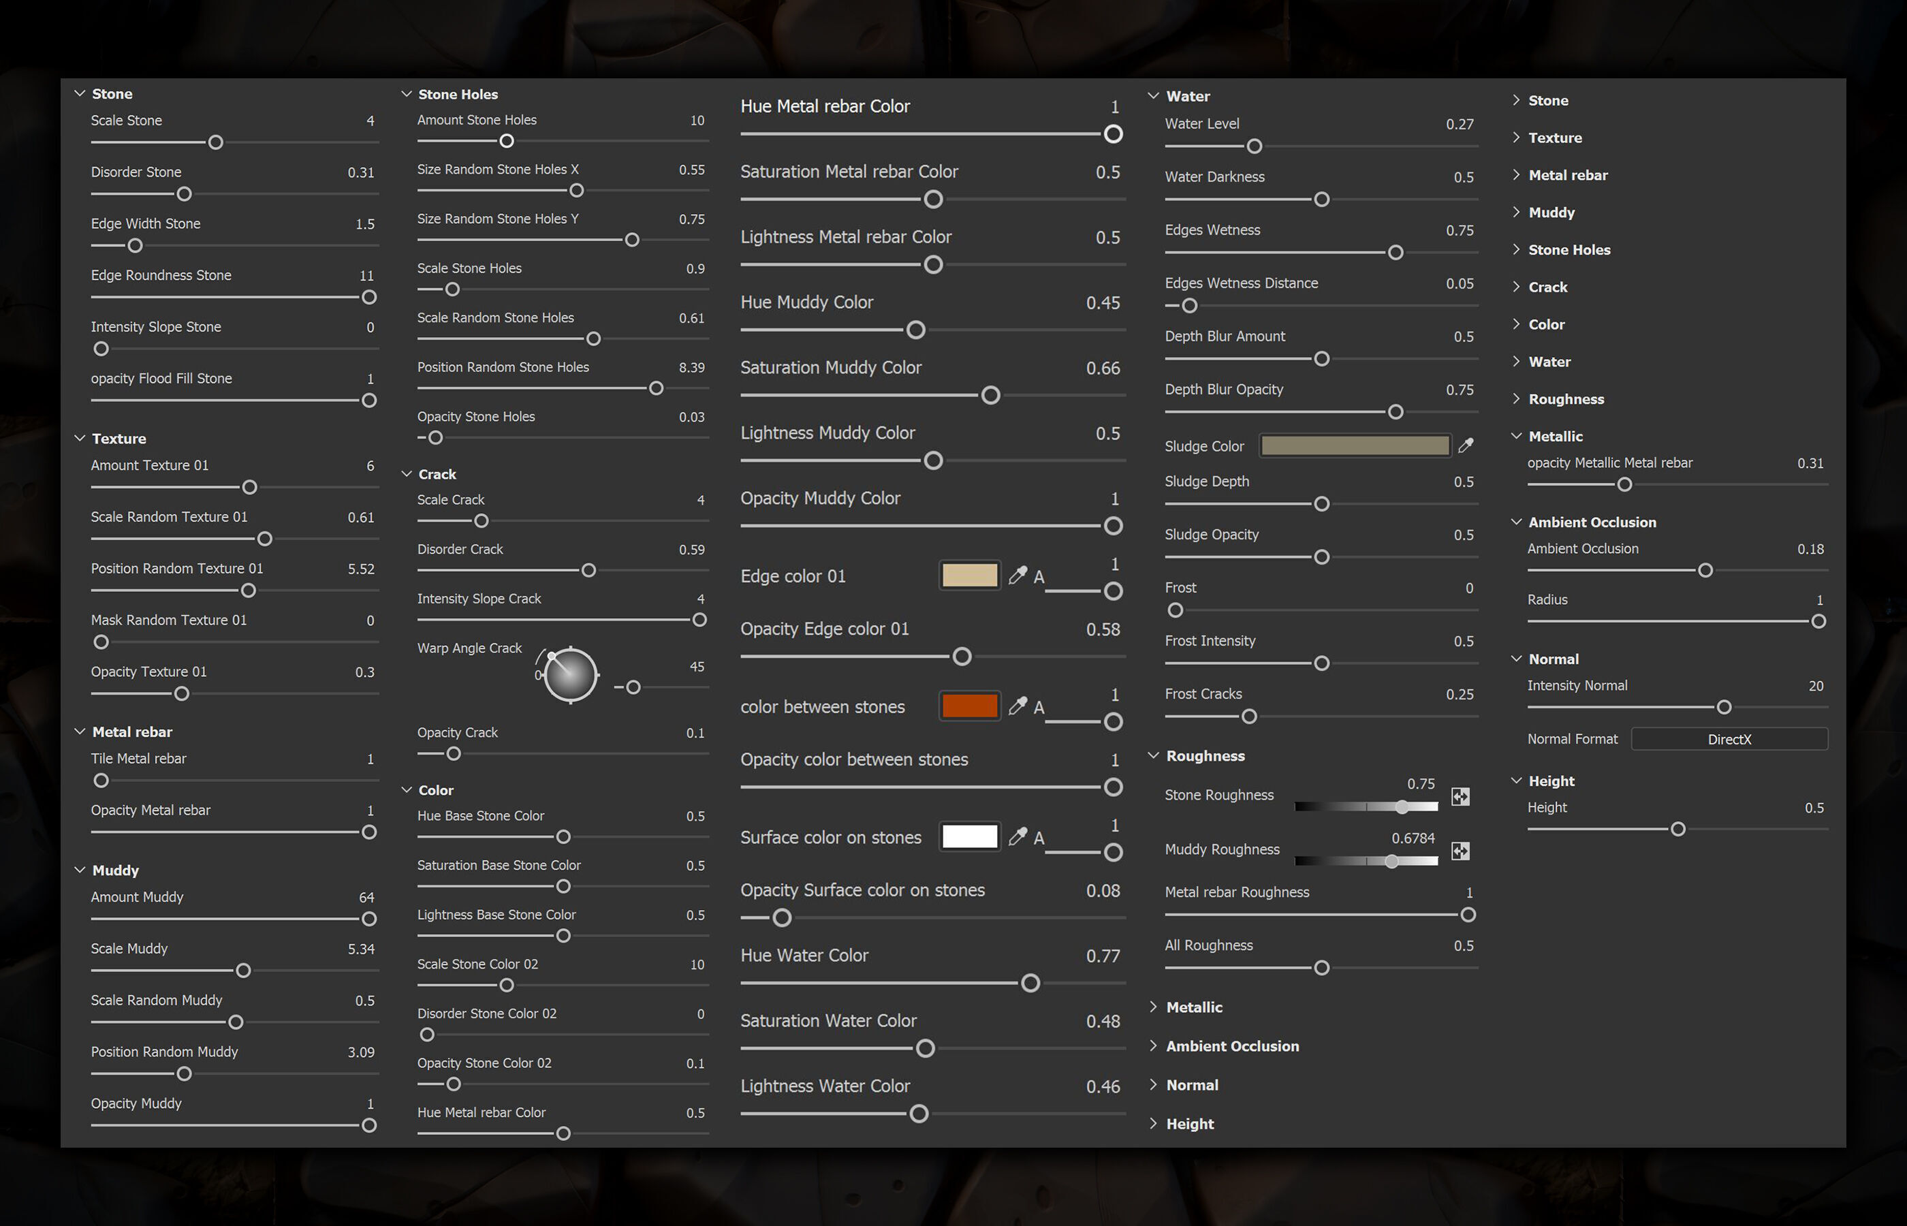1907x1226 pixels.
Task: Open the Normal Format DirectX dropdown
Action: 1729,739
